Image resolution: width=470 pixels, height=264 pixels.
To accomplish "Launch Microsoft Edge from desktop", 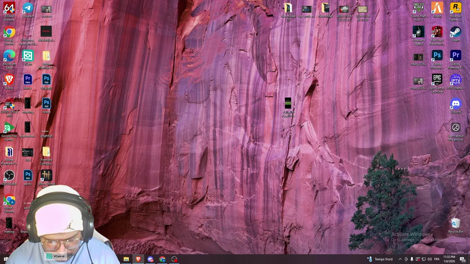I will click(x=9, y=60).
